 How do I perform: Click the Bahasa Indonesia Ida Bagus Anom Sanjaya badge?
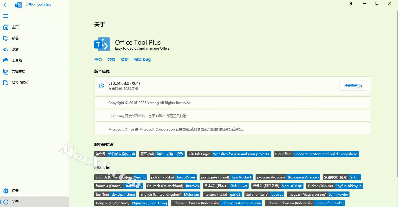[x=216, y=203]
